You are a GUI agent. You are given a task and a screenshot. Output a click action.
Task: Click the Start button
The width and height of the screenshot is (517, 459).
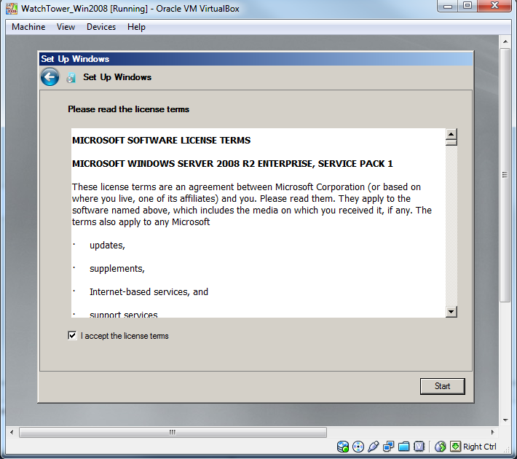443,386
